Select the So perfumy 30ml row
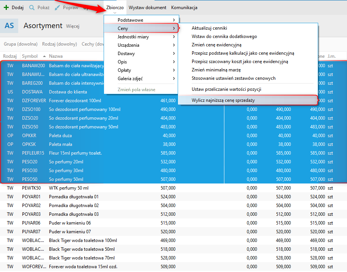 click(x=173, y=171)
